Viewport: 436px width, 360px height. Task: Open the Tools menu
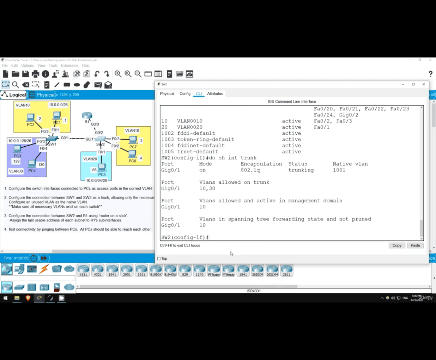pyautogui.click(x=53, y=66)
